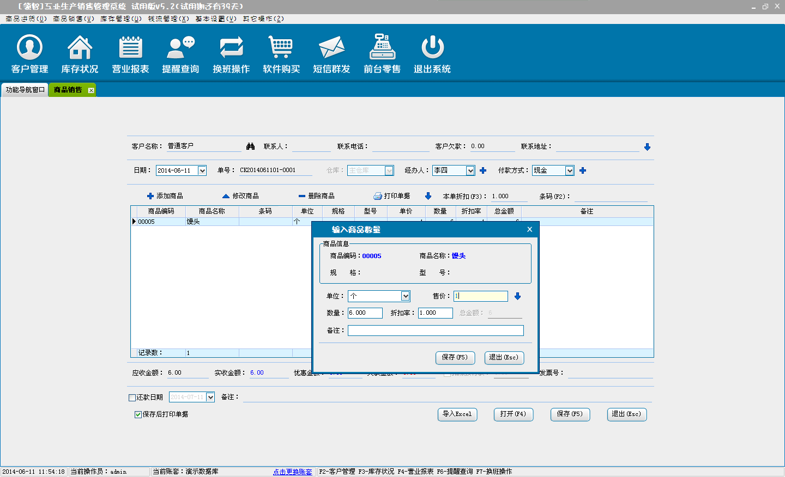Open the 库存管理 menu

pyautogui.click(x=120, y=19)
